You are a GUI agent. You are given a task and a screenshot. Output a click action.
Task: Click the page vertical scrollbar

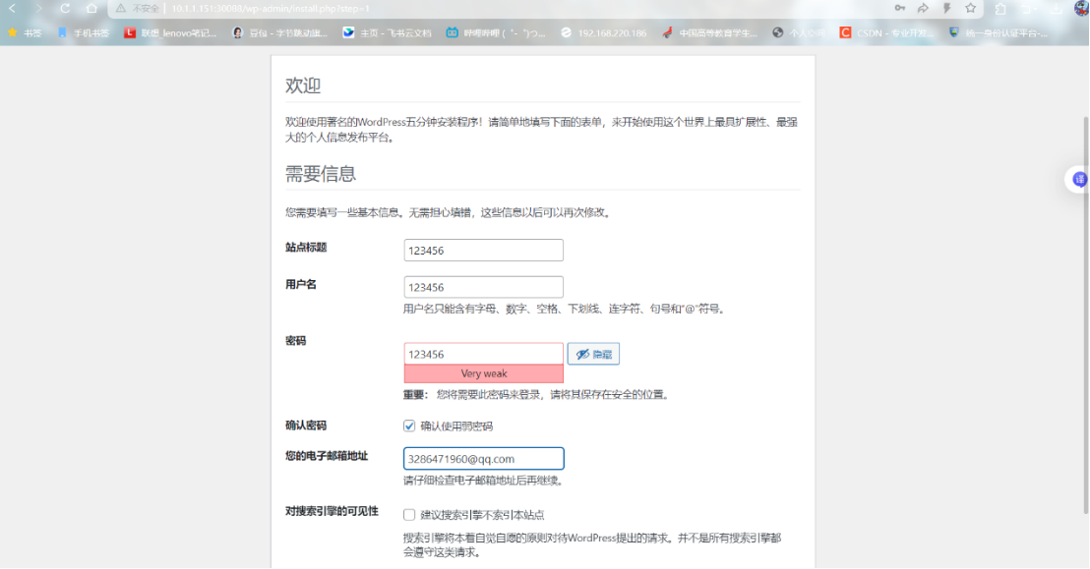tap(1086, 316)
